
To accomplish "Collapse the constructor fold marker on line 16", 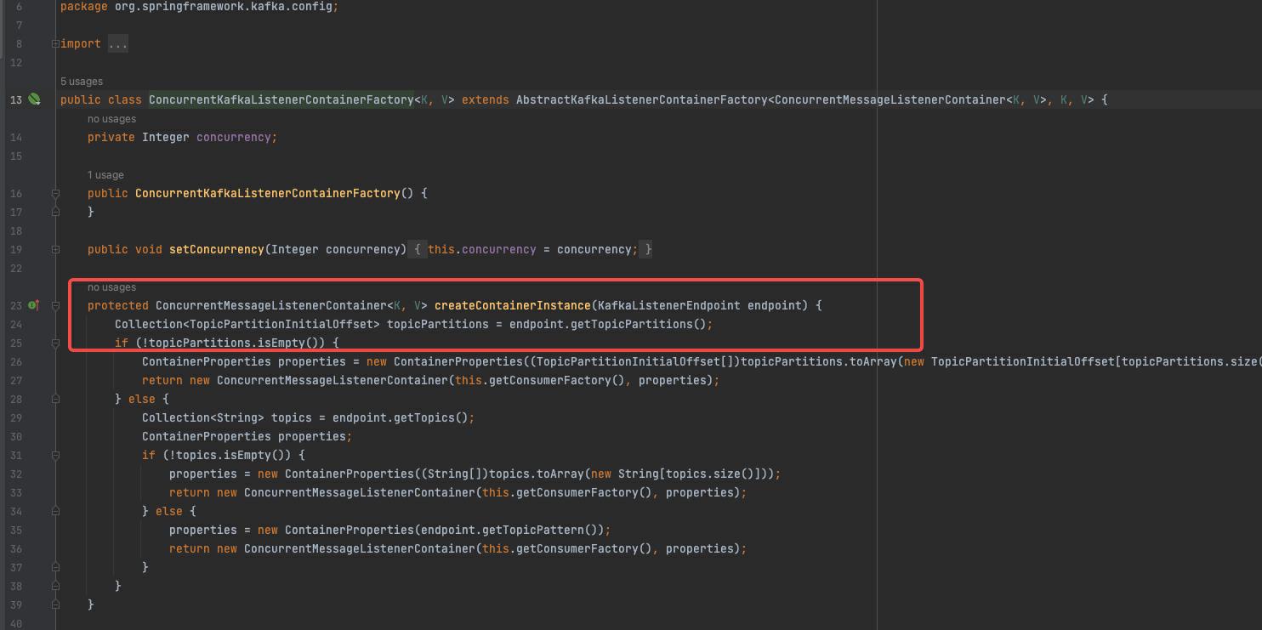I will (55, 193).
